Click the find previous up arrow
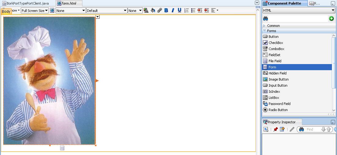Screen dimensions: 337x155 tap(329, 129)
